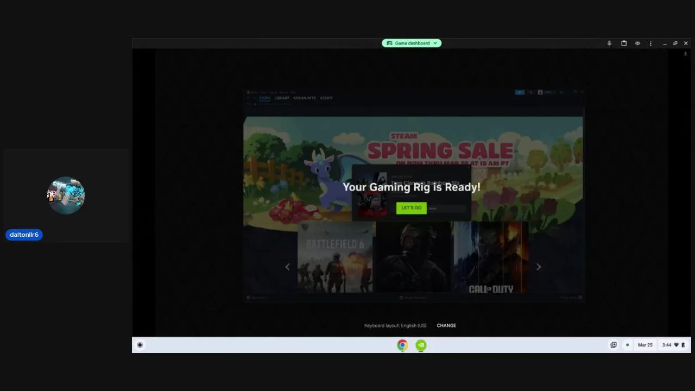Click the Wi-Fi icon in the status tray
Viewport: 695px width, 391px height.
point(677,345)
